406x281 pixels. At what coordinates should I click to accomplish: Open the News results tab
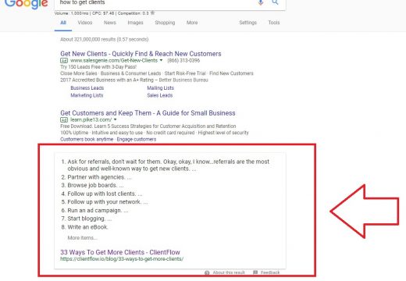click(x=110, y=23)
